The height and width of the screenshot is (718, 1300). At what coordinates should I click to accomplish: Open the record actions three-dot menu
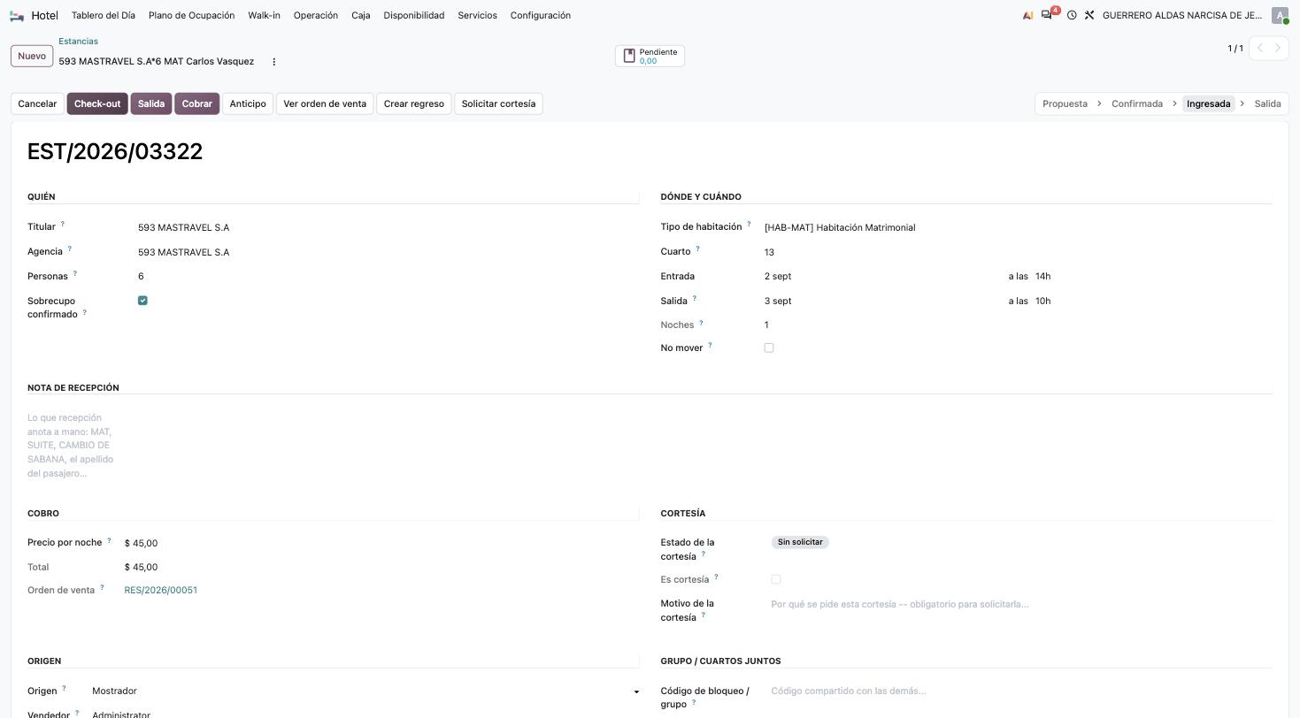click(x=273, y=62)
